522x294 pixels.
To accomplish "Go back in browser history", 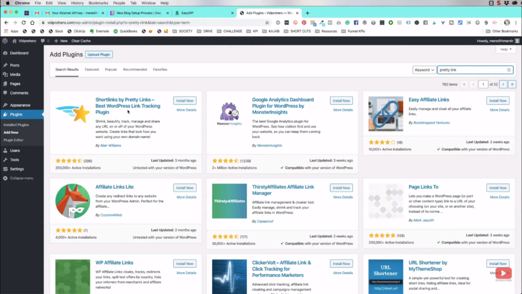I will (x=6, y=22).
